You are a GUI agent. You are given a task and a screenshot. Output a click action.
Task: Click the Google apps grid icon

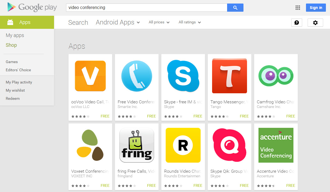298,8
